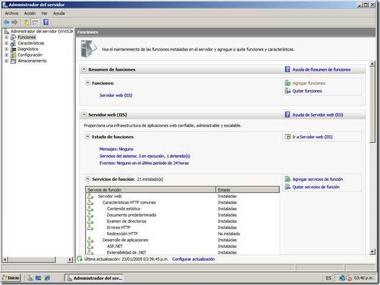Click the desktop quick launch icon in taskbar
The image size is (380, 285).
click(38, 278)
